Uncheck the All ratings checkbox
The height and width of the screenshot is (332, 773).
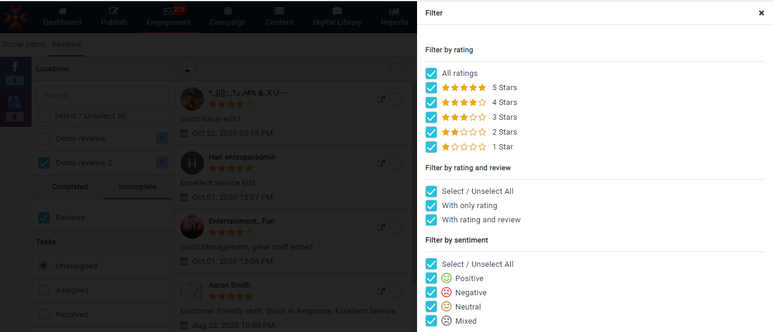(431, 74)
